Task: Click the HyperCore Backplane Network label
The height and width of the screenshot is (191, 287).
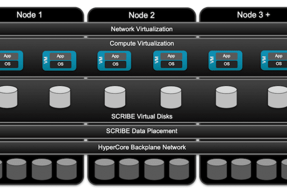Action: [142, 147]
